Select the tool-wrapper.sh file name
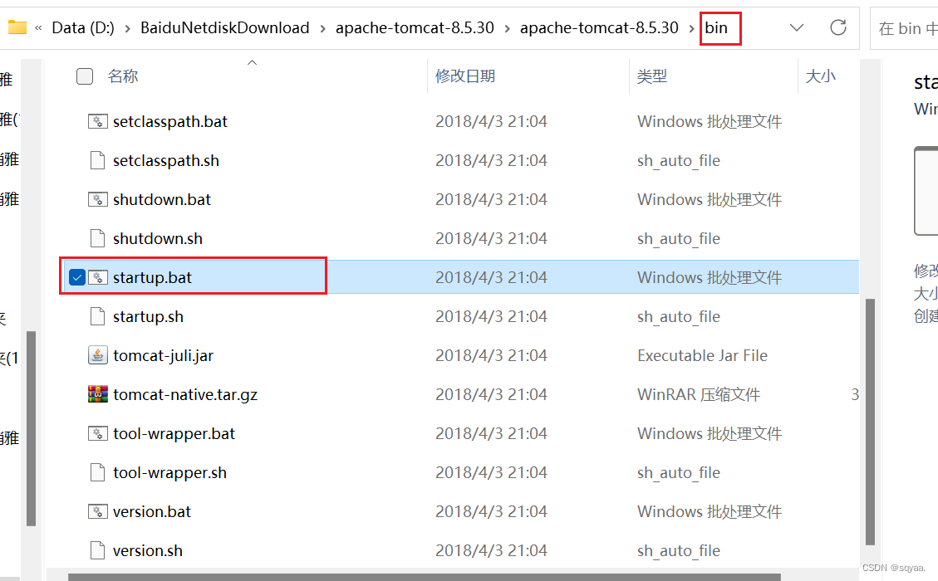 [x=169, y=472]
